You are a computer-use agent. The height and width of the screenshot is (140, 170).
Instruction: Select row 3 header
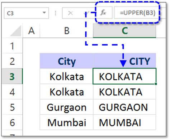12,76
